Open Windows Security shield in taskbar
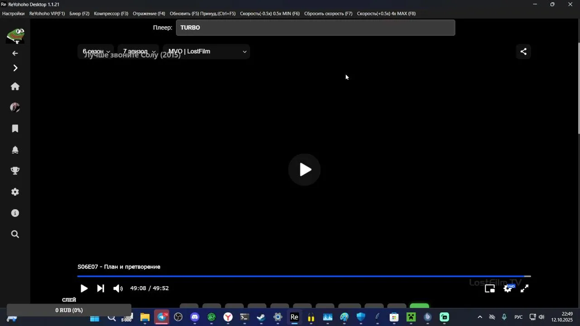 (x=361, y=318)
